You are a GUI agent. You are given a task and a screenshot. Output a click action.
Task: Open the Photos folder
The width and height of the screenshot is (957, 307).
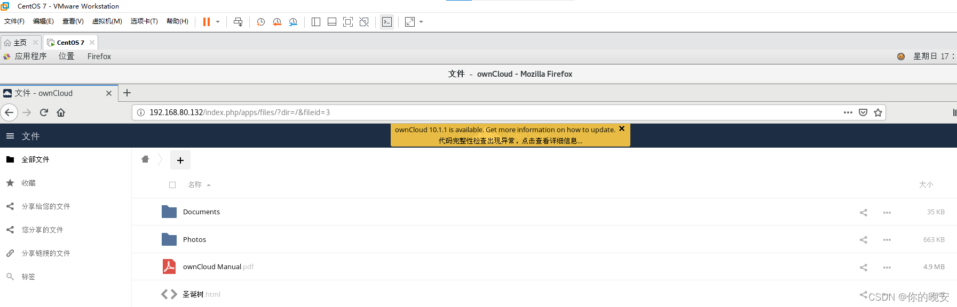coord(194,239)
